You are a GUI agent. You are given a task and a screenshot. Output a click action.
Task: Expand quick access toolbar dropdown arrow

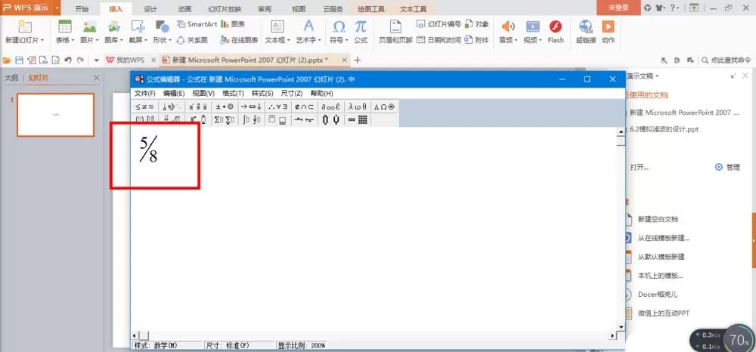97,60
